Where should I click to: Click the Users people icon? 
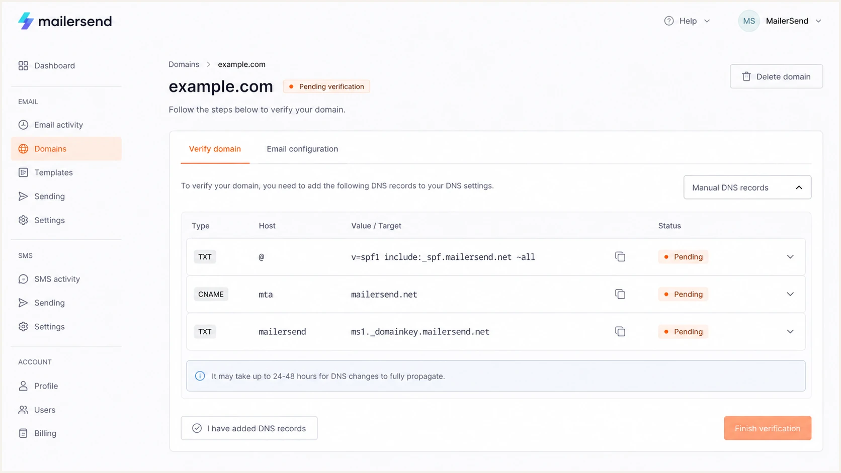pyautogui.click(x=23, y=410)
